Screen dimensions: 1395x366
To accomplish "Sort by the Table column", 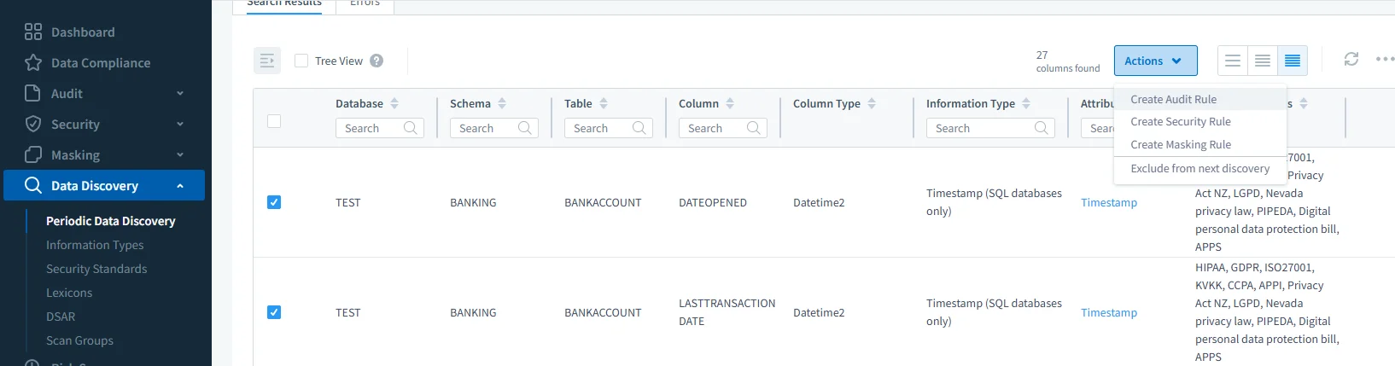I will (604, 103).
